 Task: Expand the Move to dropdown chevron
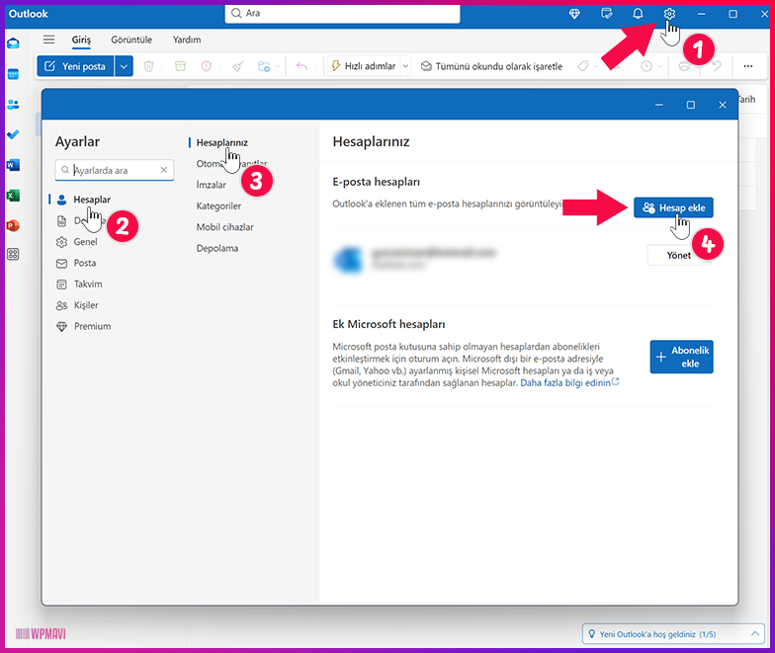click(277, 67)
